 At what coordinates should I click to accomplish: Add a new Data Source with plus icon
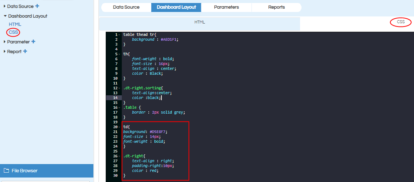click(37, 6)
